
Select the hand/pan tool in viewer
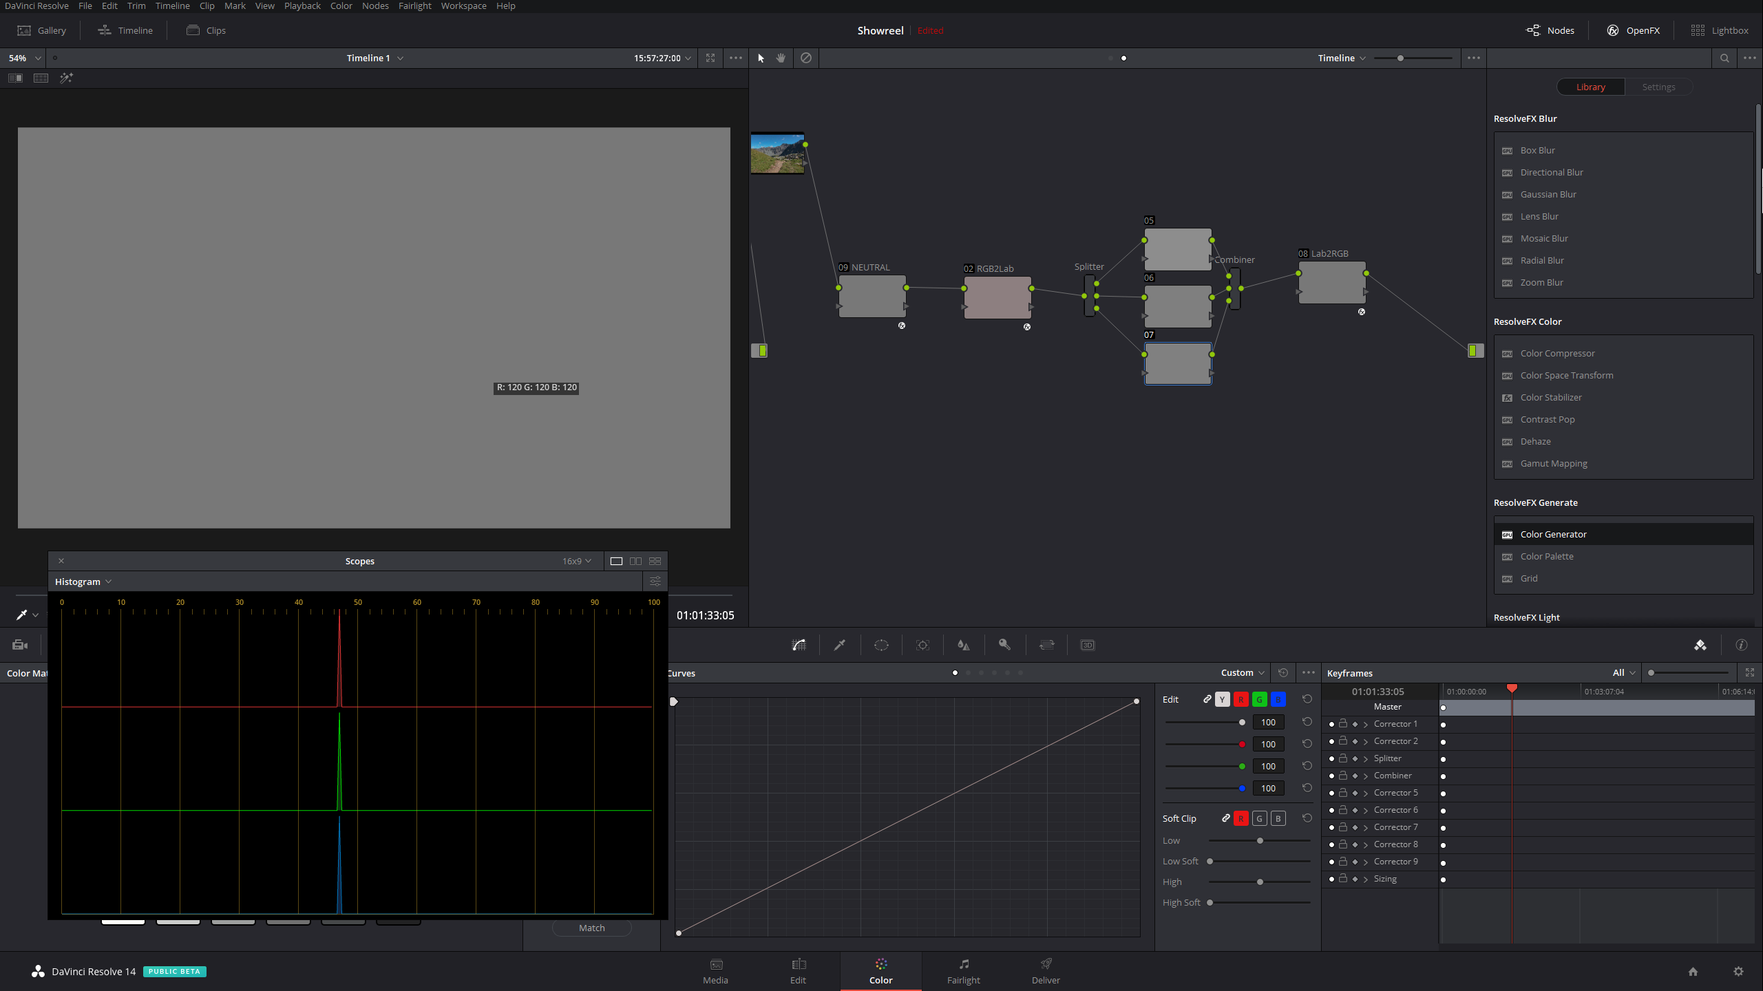click(781, 58)
